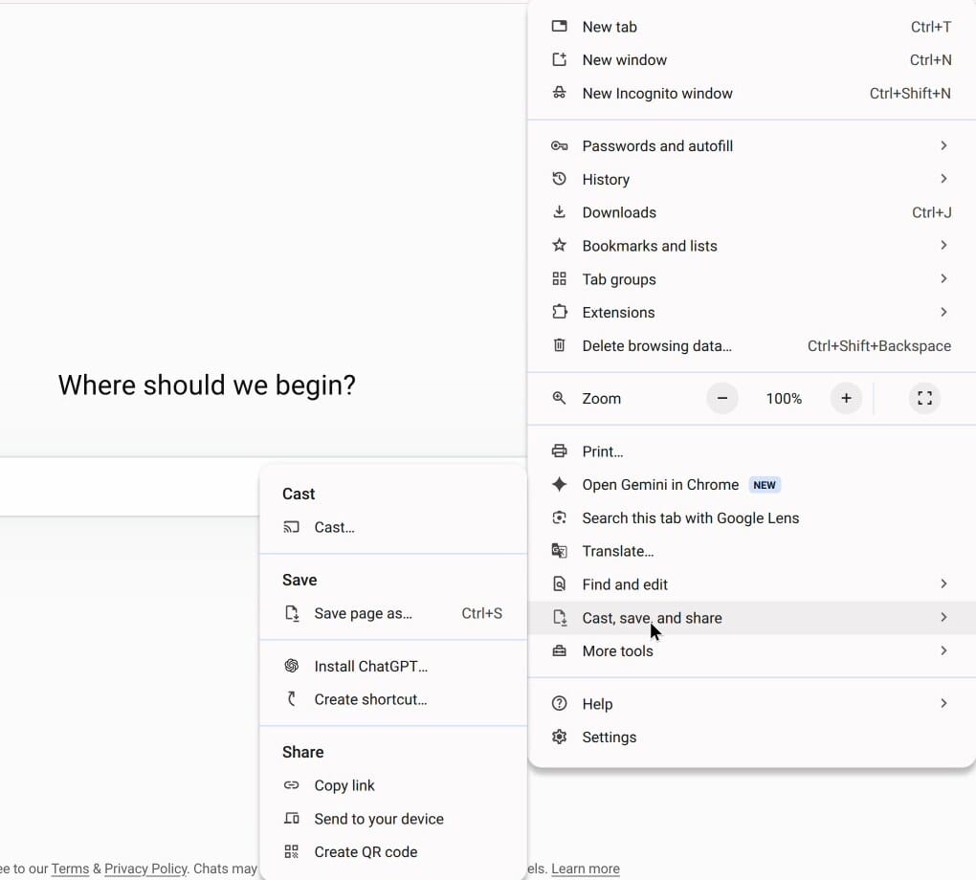Expand Extensions submenu arrow
This screenshot has height=880, width=976.
[x=943, y=312]
